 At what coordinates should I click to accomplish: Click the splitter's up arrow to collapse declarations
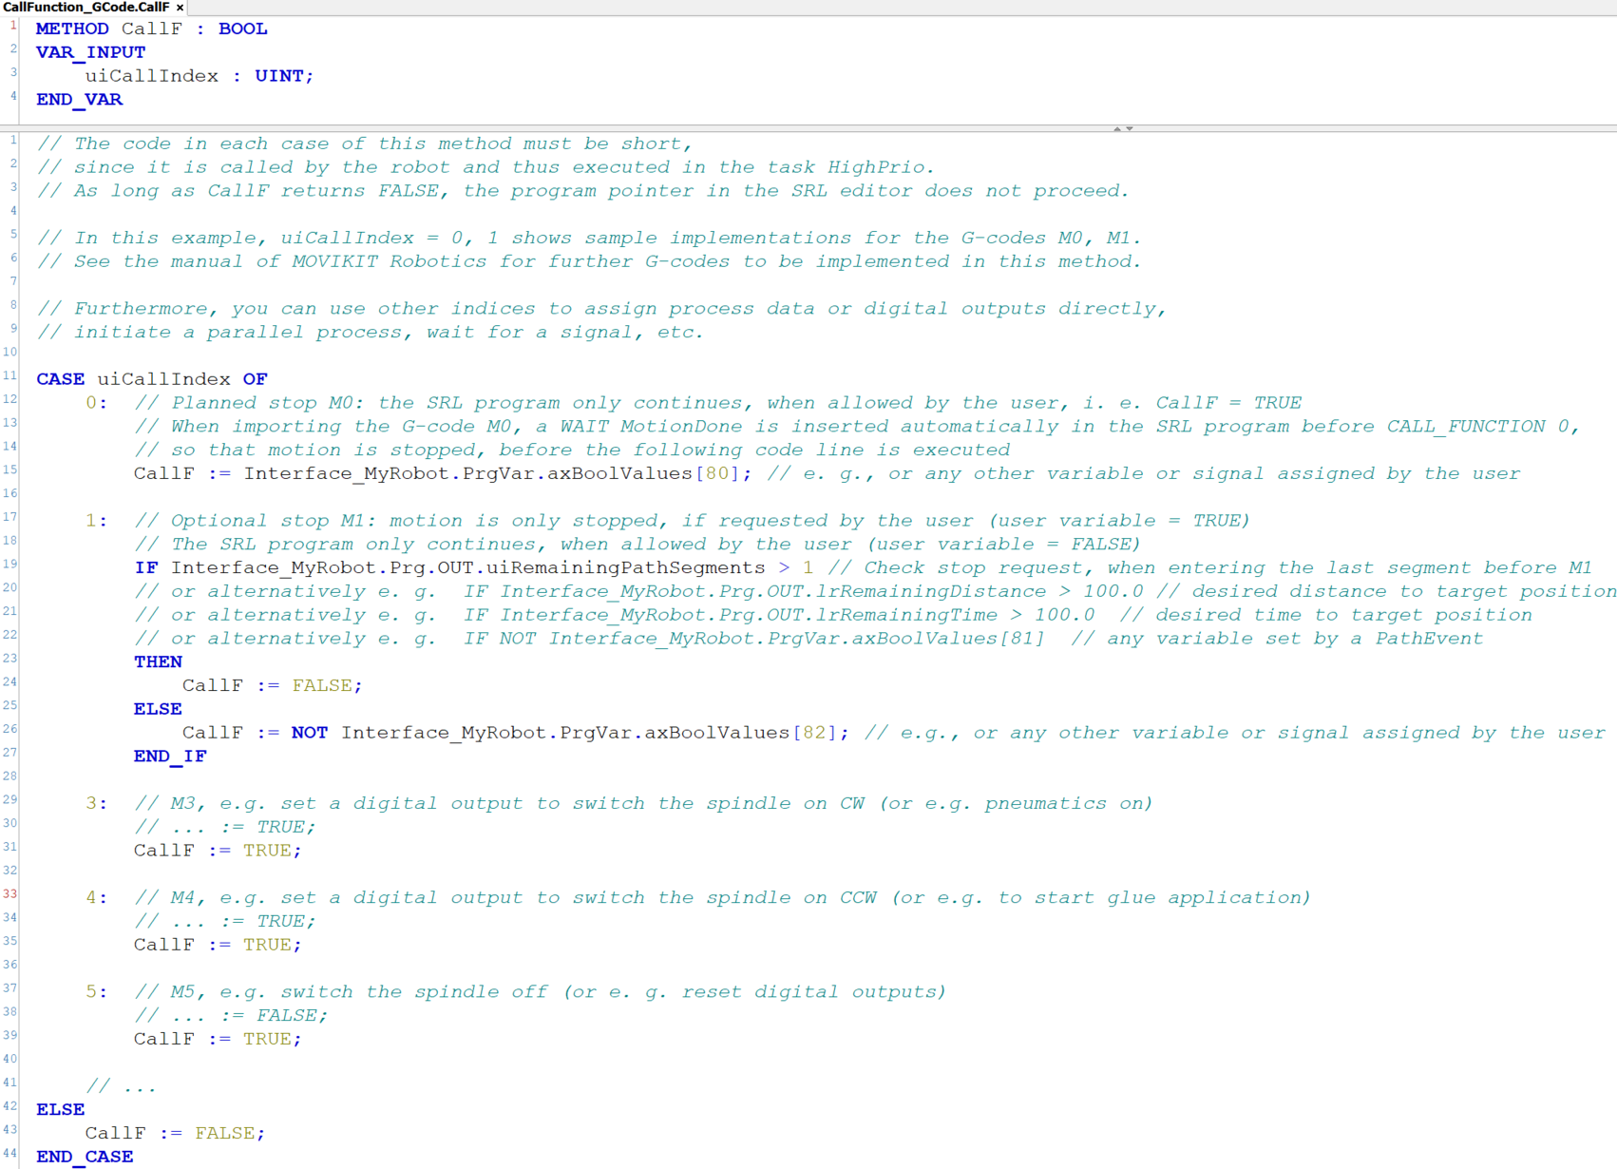click(x=1117, y=128)
